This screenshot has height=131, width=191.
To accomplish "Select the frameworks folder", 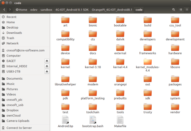I will [148, 50].
